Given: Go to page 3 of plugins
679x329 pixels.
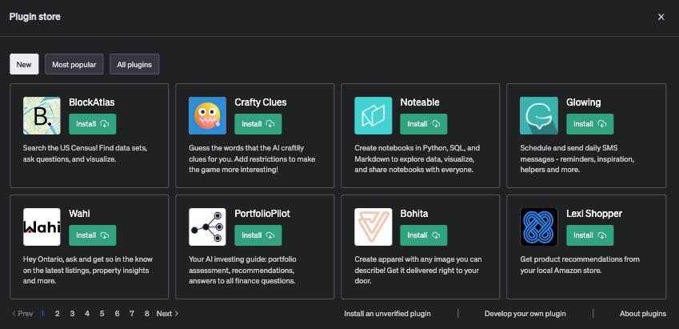Looking at the screenshot, I should (72, 314).
